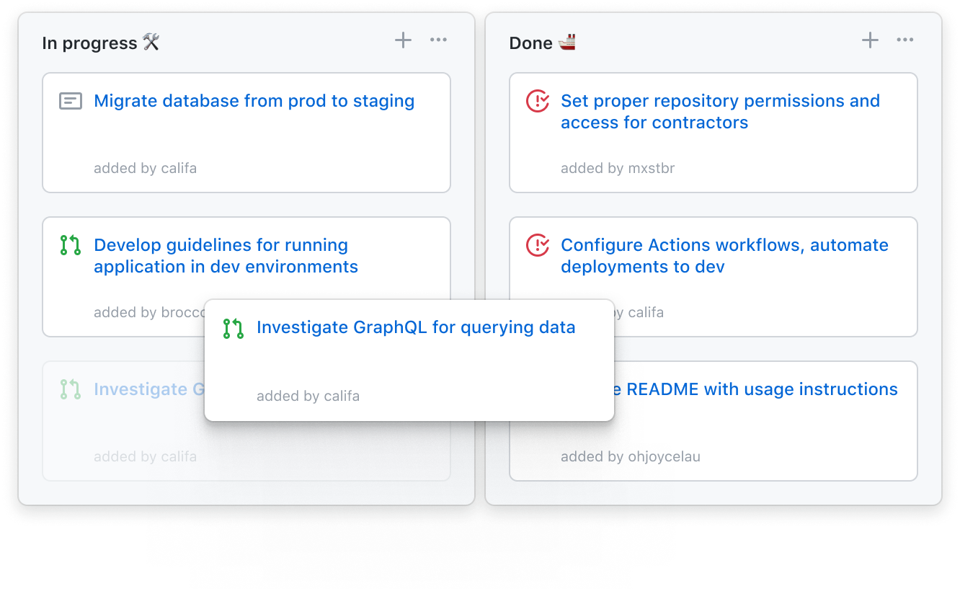The width and height of the screenshot is (960, 589).
Task: Click closed issue icon on repository permissions card
Action: pyautogui.click(x=538, y=102)
